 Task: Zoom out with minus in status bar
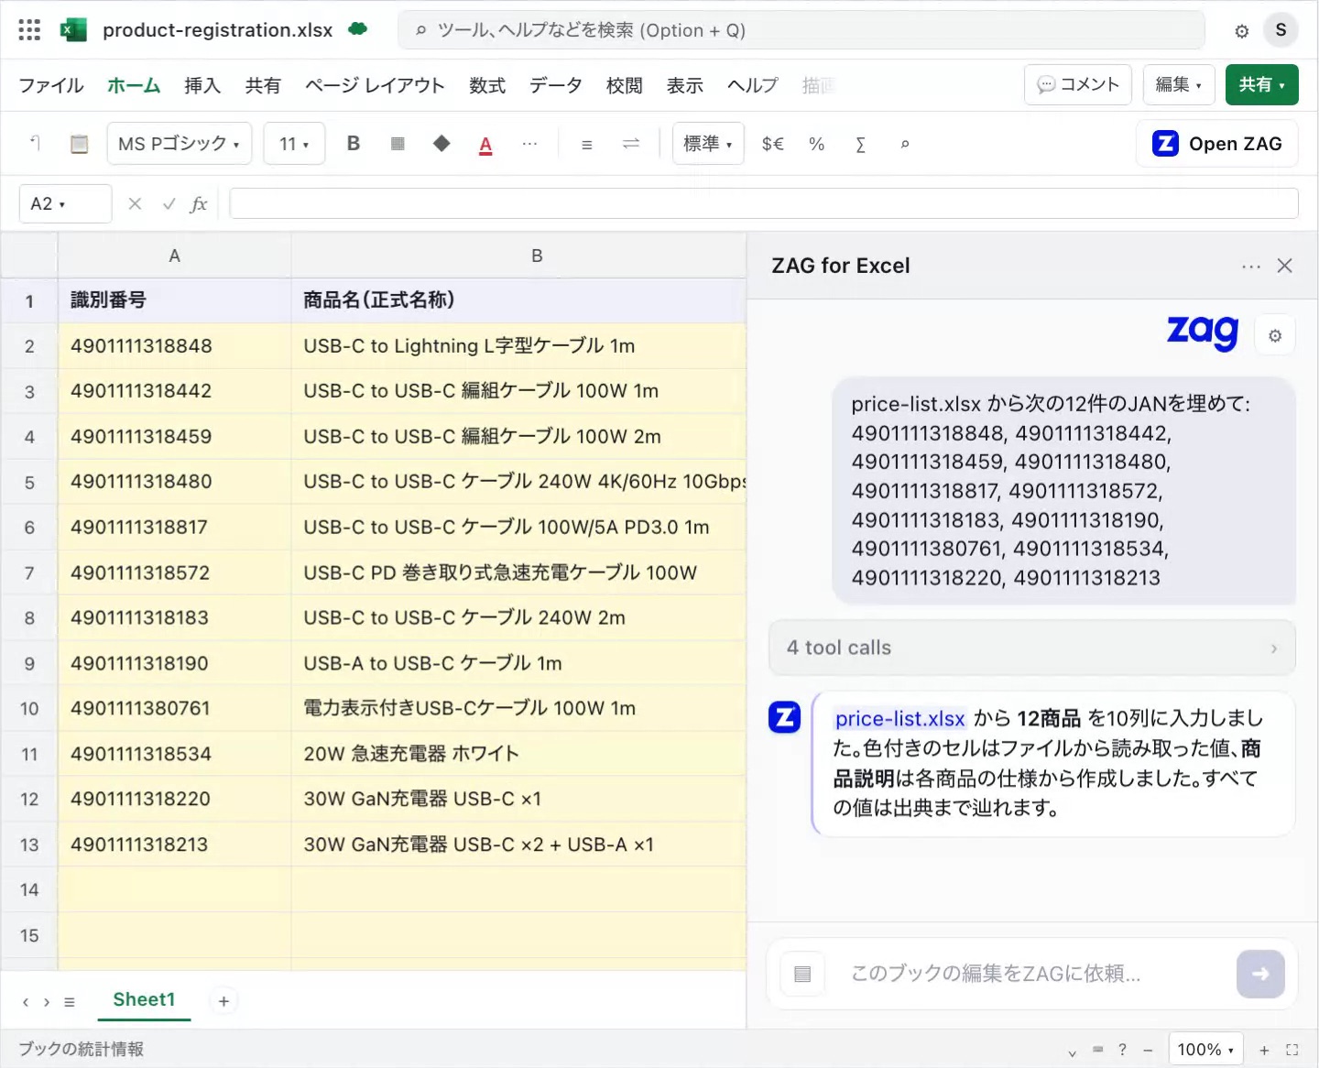tap(1148, 1050)
